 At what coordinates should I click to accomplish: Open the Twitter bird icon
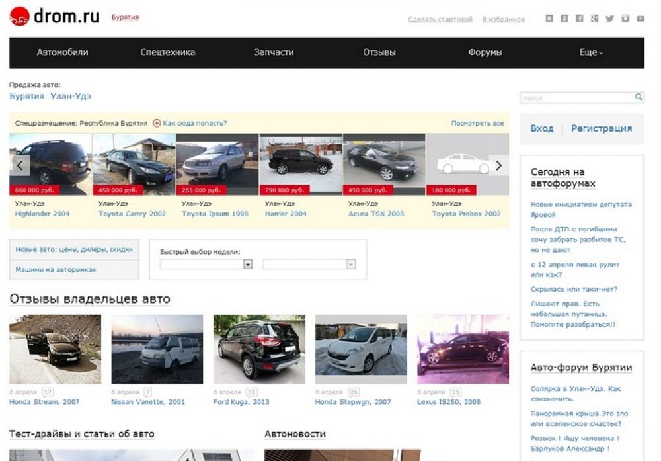[609, 18]
